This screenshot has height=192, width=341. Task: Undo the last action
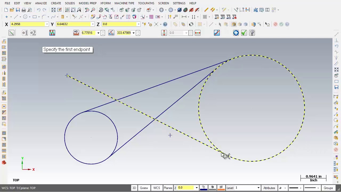click(39, 10)
